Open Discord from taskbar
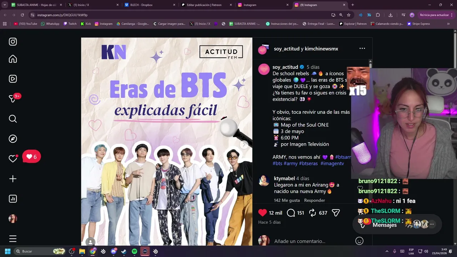457x257 pixels. point(114,251)
